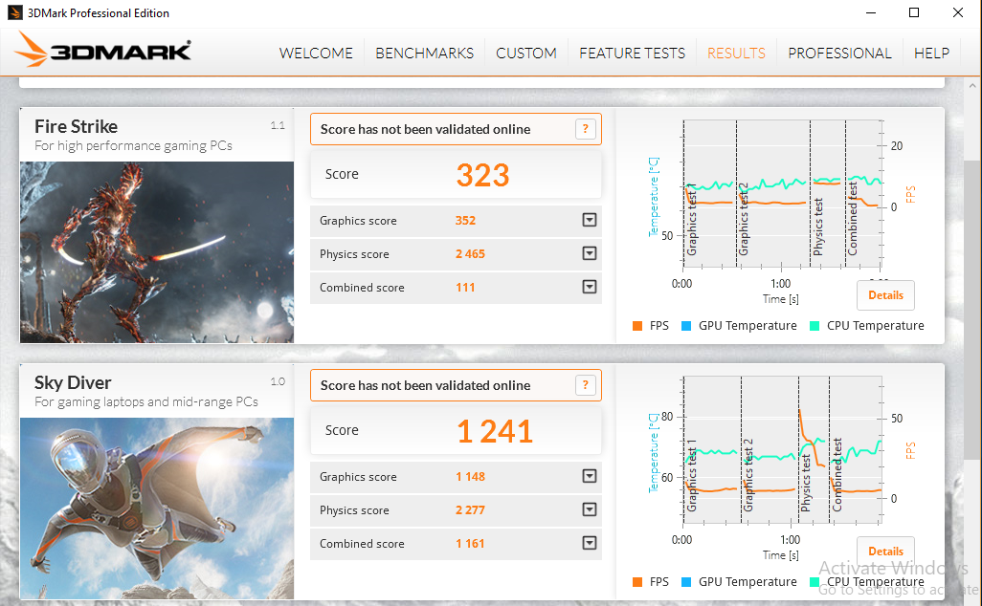Click Fire Strike Graphics score value 352
The height and width of the screenshot is (606, 982).
click(465, 220)
